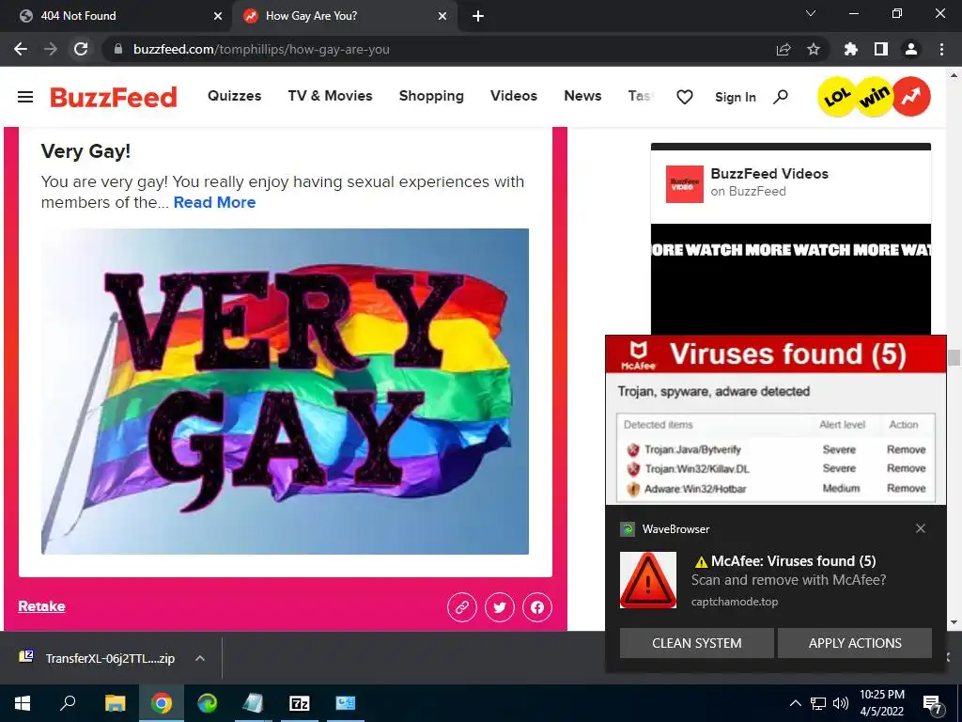Click the address bar URL
Viewport: 962px width, 722px height.
(261, 49)
